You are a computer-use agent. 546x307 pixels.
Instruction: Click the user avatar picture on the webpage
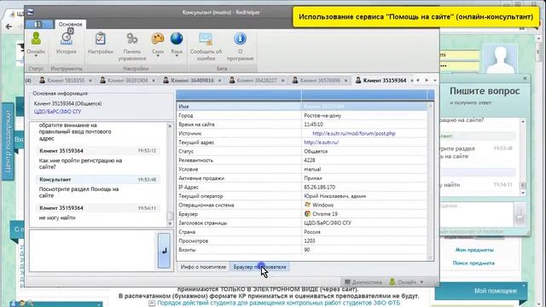click(500, 59)
